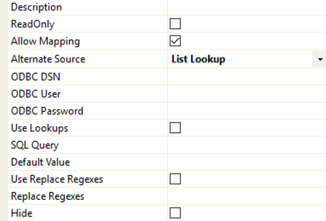
Task: Click the Replace Regexes value cell
Action: coord(247,196)
